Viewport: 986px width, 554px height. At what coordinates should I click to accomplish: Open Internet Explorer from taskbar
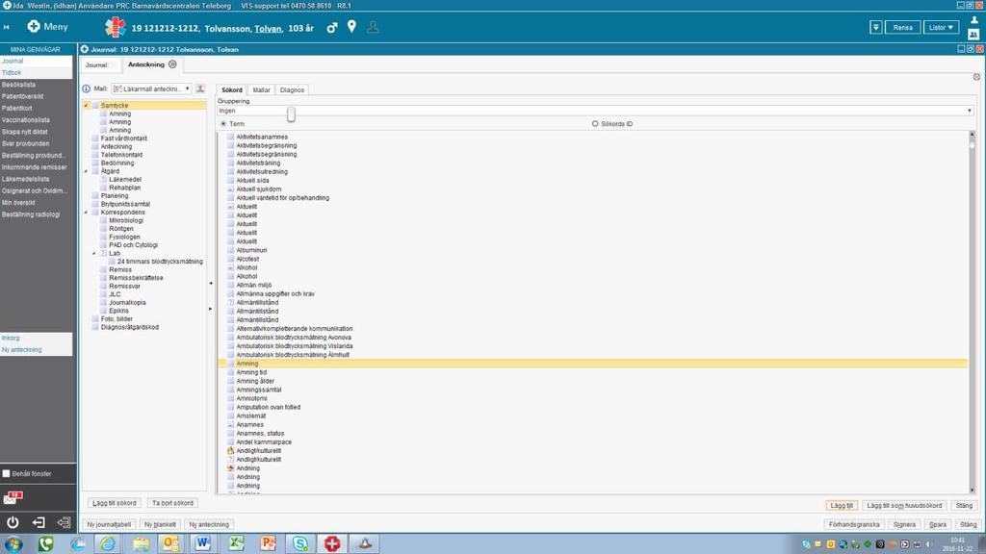[108, 544]
